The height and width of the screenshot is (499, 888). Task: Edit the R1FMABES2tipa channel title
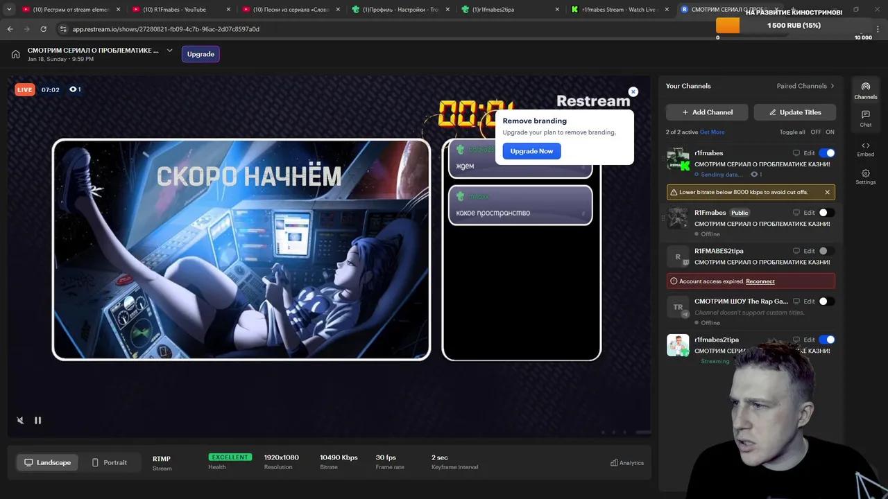(809, 251)
